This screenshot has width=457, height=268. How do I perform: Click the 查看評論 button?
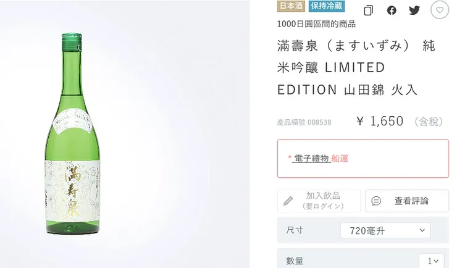[407, 201]
